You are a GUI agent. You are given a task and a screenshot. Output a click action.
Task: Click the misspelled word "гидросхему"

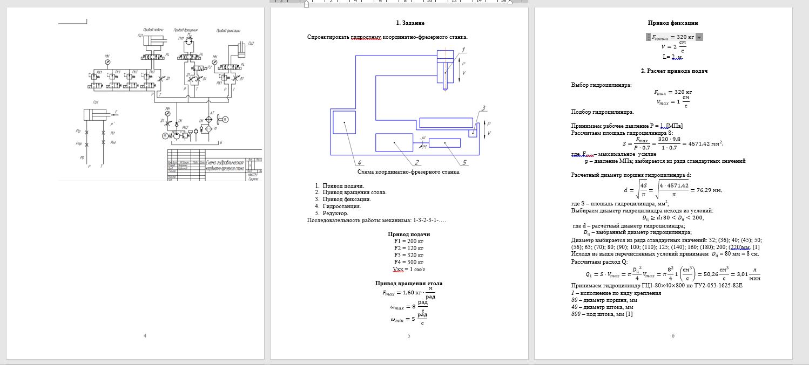click(x=366, y=37)
